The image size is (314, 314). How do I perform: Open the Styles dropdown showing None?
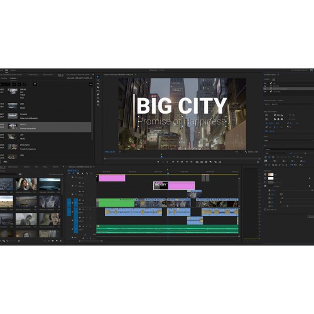[289, 140]
